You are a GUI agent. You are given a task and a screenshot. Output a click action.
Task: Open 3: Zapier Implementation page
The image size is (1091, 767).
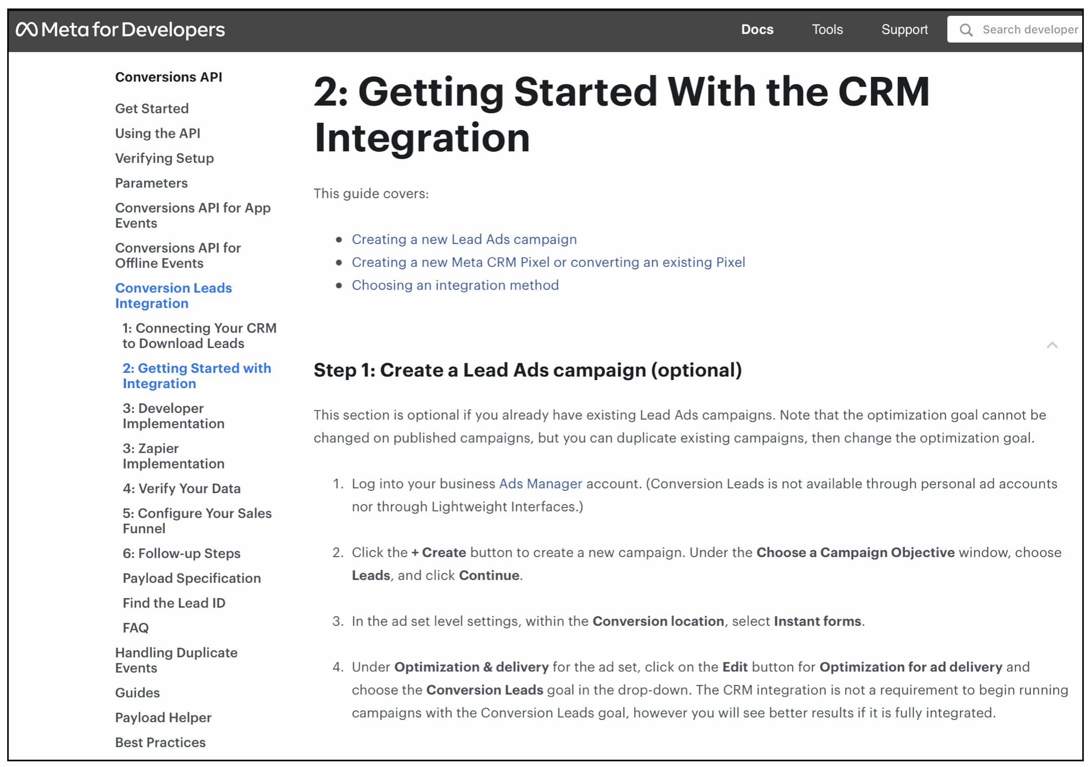coord(174,456)
